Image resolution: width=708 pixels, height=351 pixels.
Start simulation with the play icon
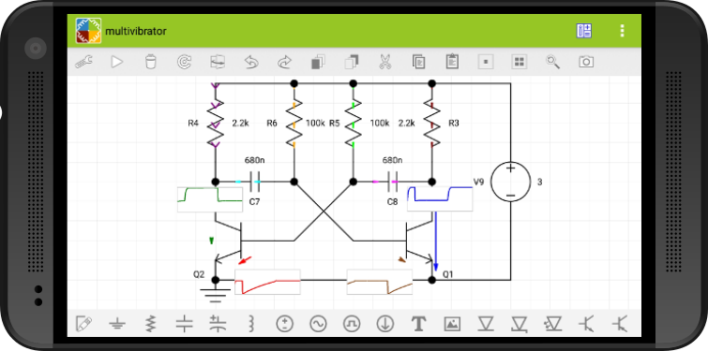[x=117, y=62]
